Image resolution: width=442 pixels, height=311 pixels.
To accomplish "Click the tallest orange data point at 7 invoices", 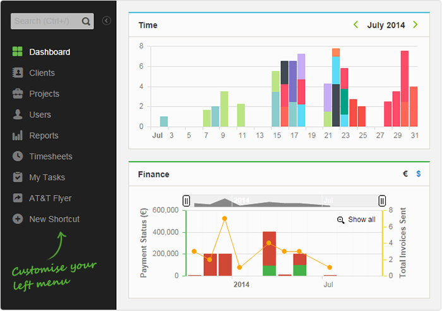I will coord(224,219).
